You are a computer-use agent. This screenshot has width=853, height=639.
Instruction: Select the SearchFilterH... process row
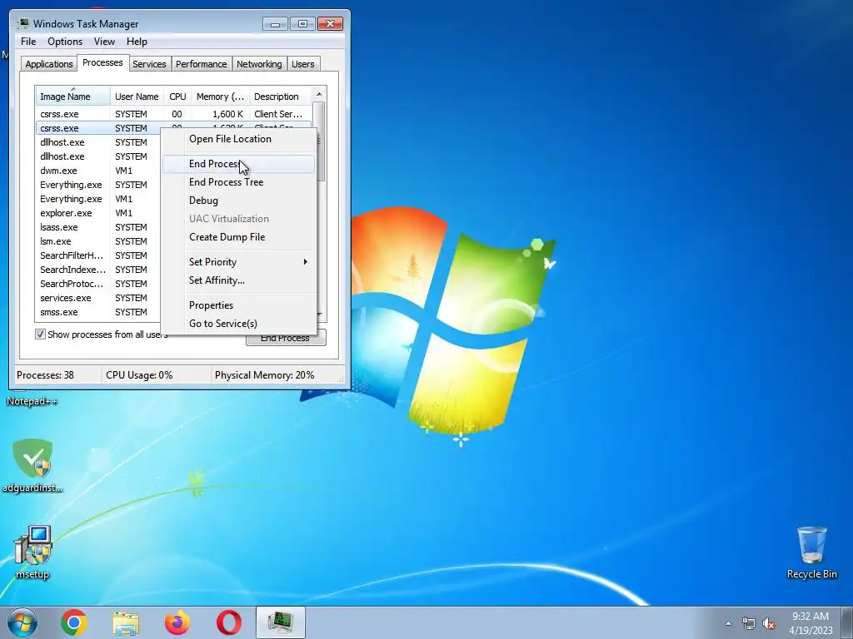click(98, 255)
